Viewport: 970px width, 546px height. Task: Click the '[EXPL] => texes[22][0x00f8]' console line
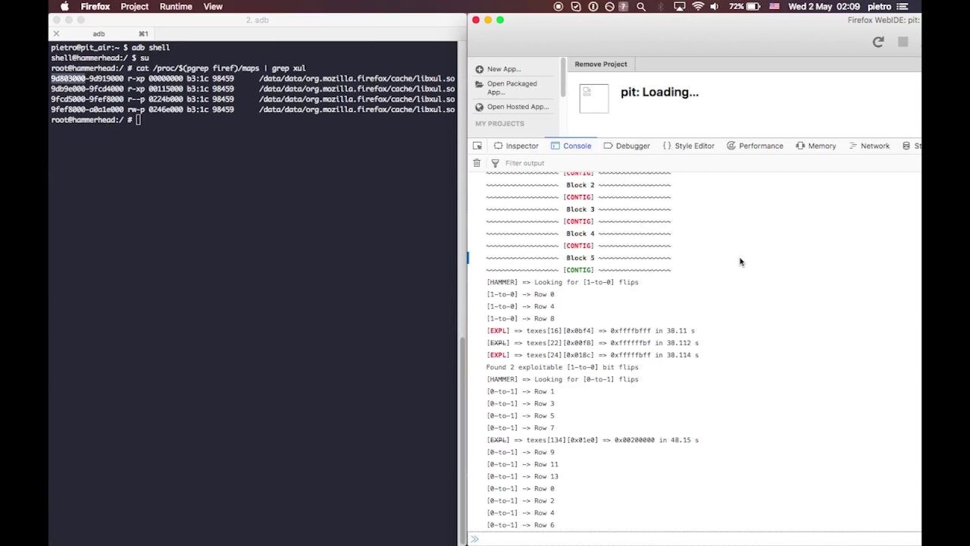593,343
